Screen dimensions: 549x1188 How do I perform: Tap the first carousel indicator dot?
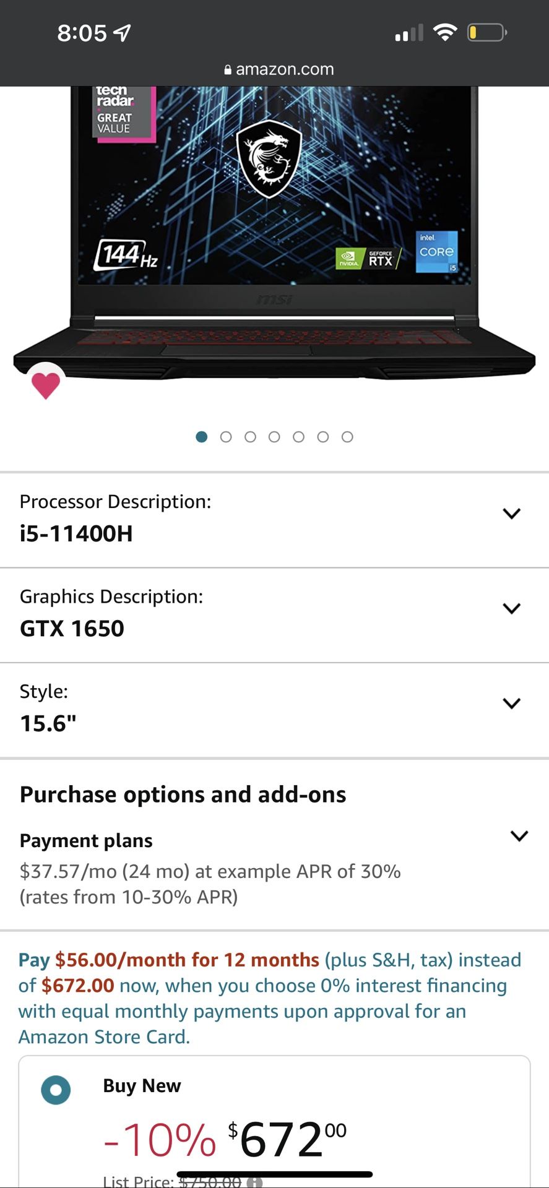[x=201, y=437]
